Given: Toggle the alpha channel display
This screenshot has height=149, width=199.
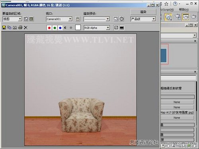Looking at the screenshot, I should (65, 28).
